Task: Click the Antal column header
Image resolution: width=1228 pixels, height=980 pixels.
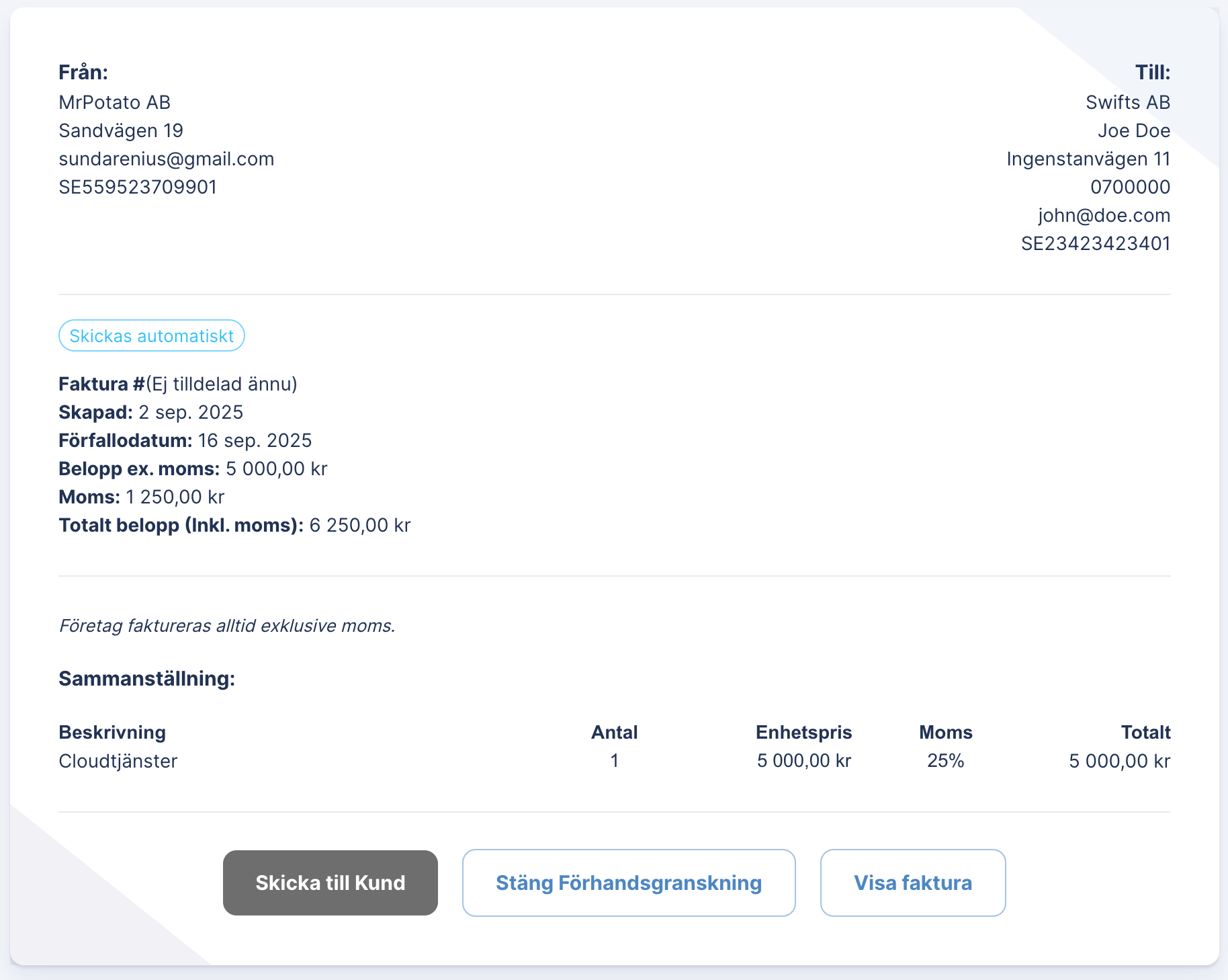Action: point(614,733)
